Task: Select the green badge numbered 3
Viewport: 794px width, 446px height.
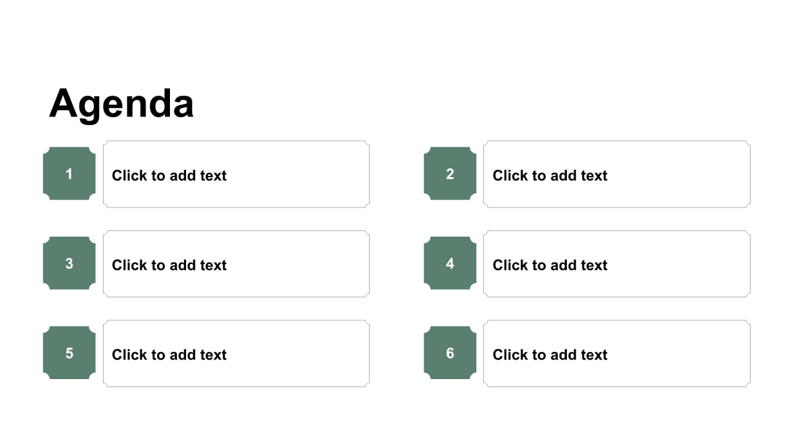Action: coord(69,263)
